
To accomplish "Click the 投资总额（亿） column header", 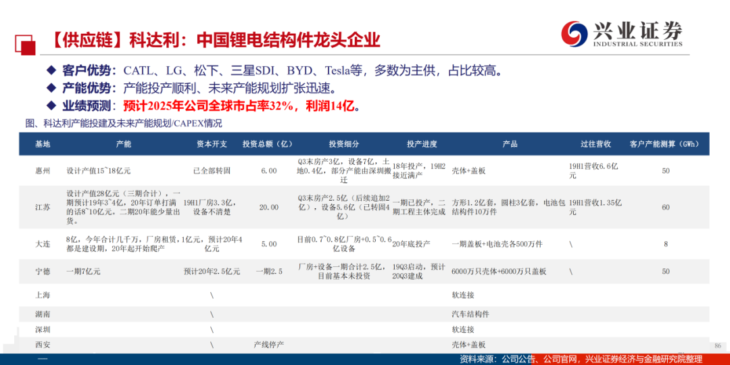I will point(267,145).
